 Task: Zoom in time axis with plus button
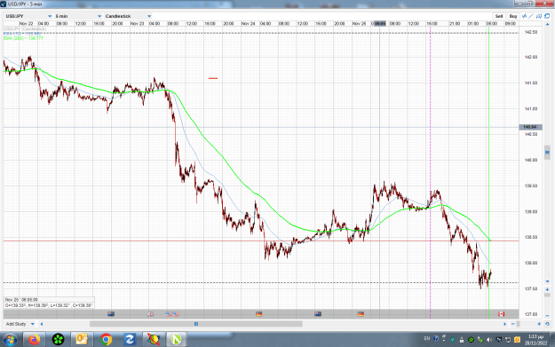539,324
